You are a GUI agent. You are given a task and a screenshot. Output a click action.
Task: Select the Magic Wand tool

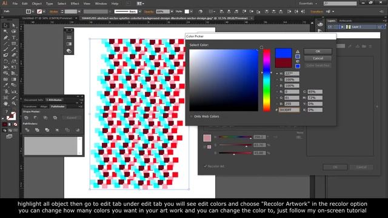[5, 31]
